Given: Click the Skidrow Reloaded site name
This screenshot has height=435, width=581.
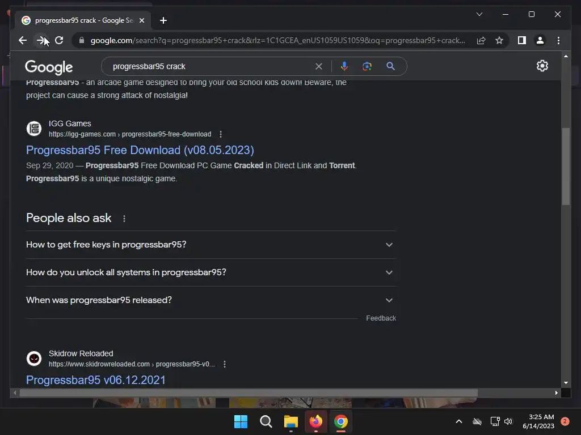Looking at the screenshot, I should (x=81, y=353).
